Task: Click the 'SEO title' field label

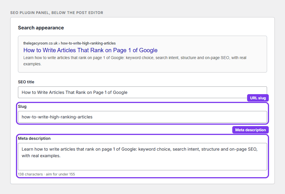Action: point(26,82)
